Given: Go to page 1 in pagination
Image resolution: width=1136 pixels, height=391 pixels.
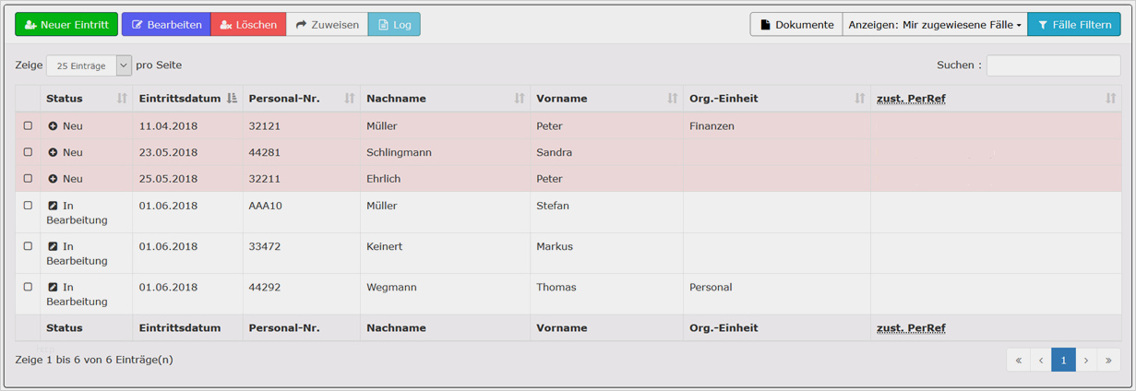Looking at the screenshot, I should click(x=1063, y=361).
